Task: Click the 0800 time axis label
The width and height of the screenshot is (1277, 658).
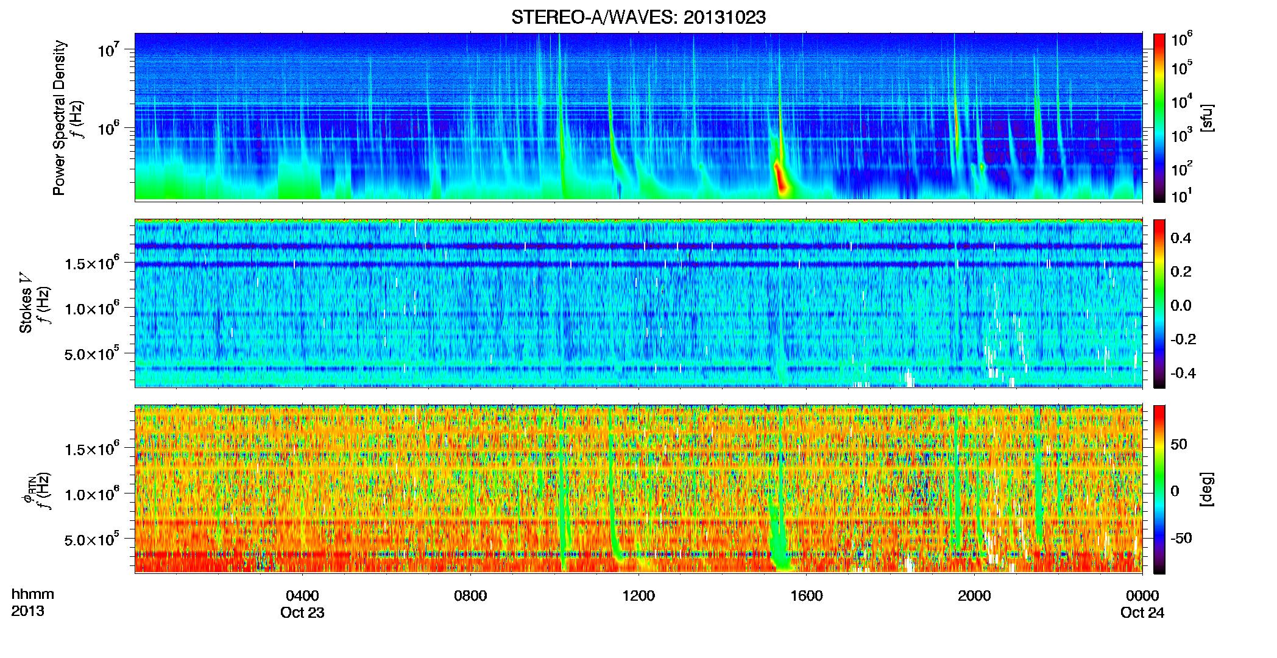Action: [470, 595]
